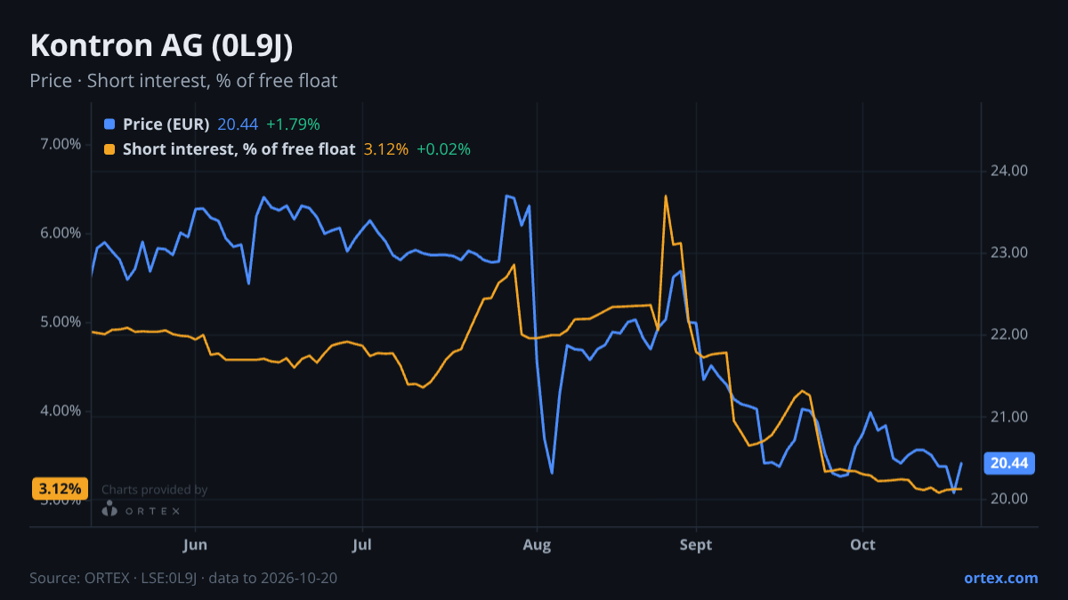The width and height of the screenshot is (1068, 600).
Task: Click the Kontron AG (0L9J) title
Action: tap(162, 46)
